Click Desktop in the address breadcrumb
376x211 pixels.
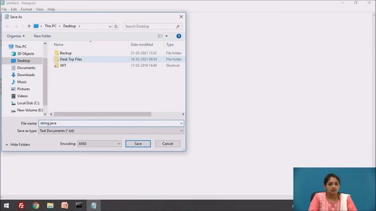coord(69,26)
